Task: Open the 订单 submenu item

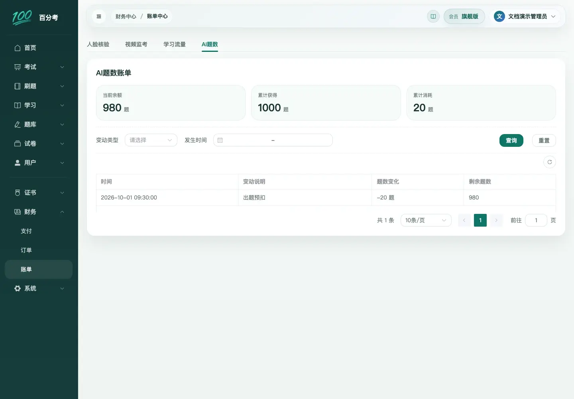Action: tap(39, 250)
